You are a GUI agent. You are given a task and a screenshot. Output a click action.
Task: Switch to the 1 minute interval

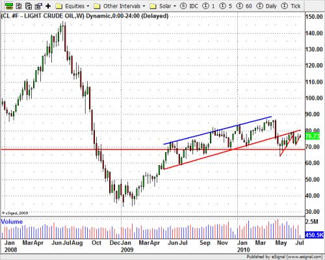click(209, 6)
